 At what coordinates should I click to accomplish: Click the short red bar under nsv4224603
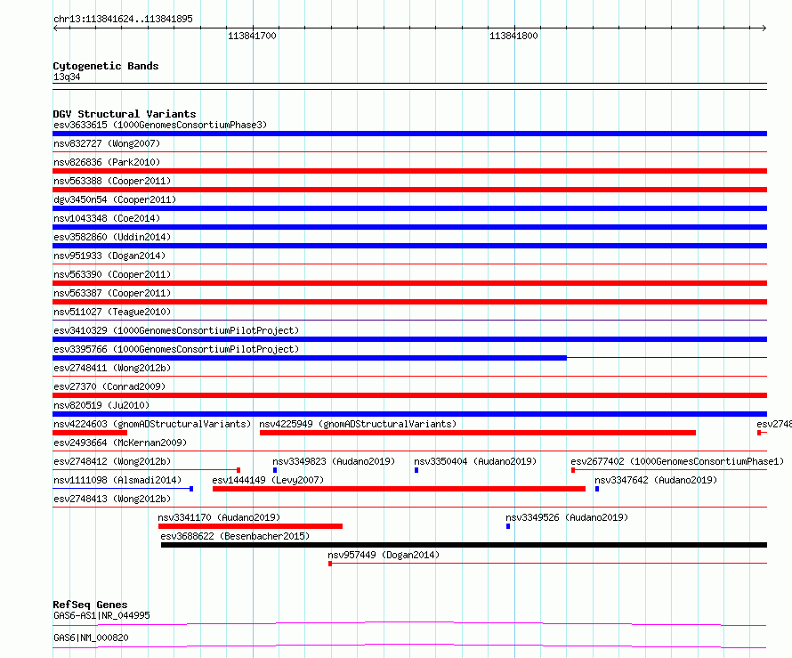pos(90,433)
